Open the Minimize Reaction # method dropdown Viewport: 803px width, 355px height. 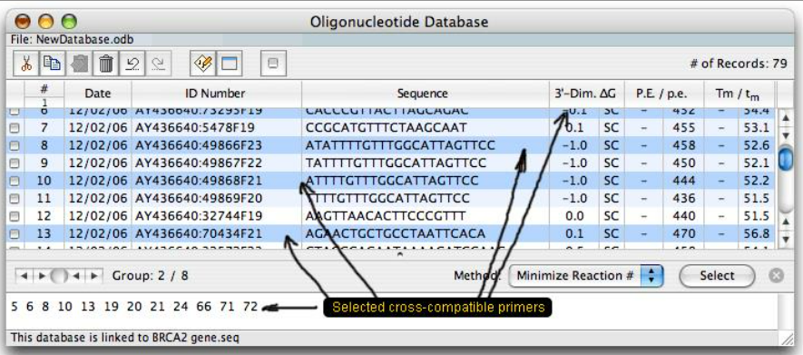click(586, 276)
